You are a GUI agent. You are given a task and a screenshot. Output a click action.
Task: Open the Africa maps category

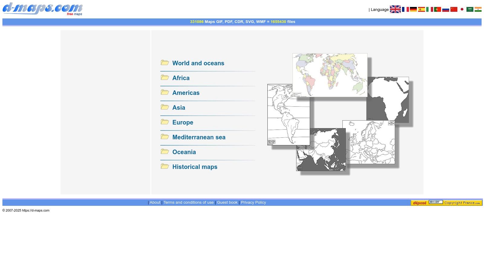(x=181, y=78)
